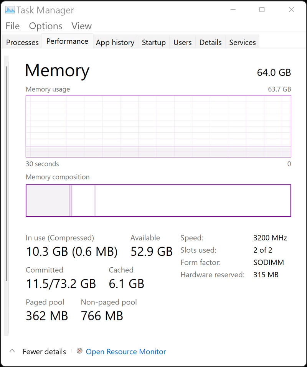
Task: Go to the App history tab
Action: pyautogui.click(x=115, y=42)
